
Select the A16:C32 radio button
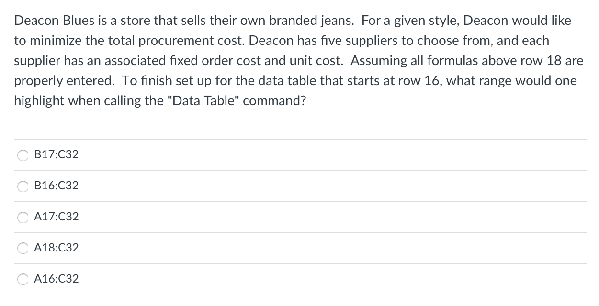click(x=23, y=280)
